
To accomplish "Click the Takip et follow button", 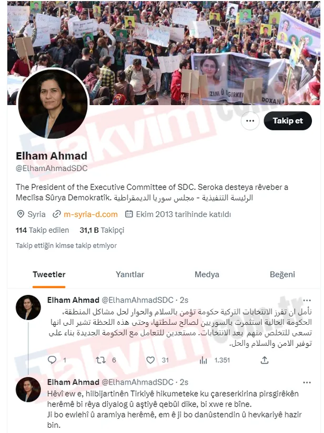I will 288,121.
